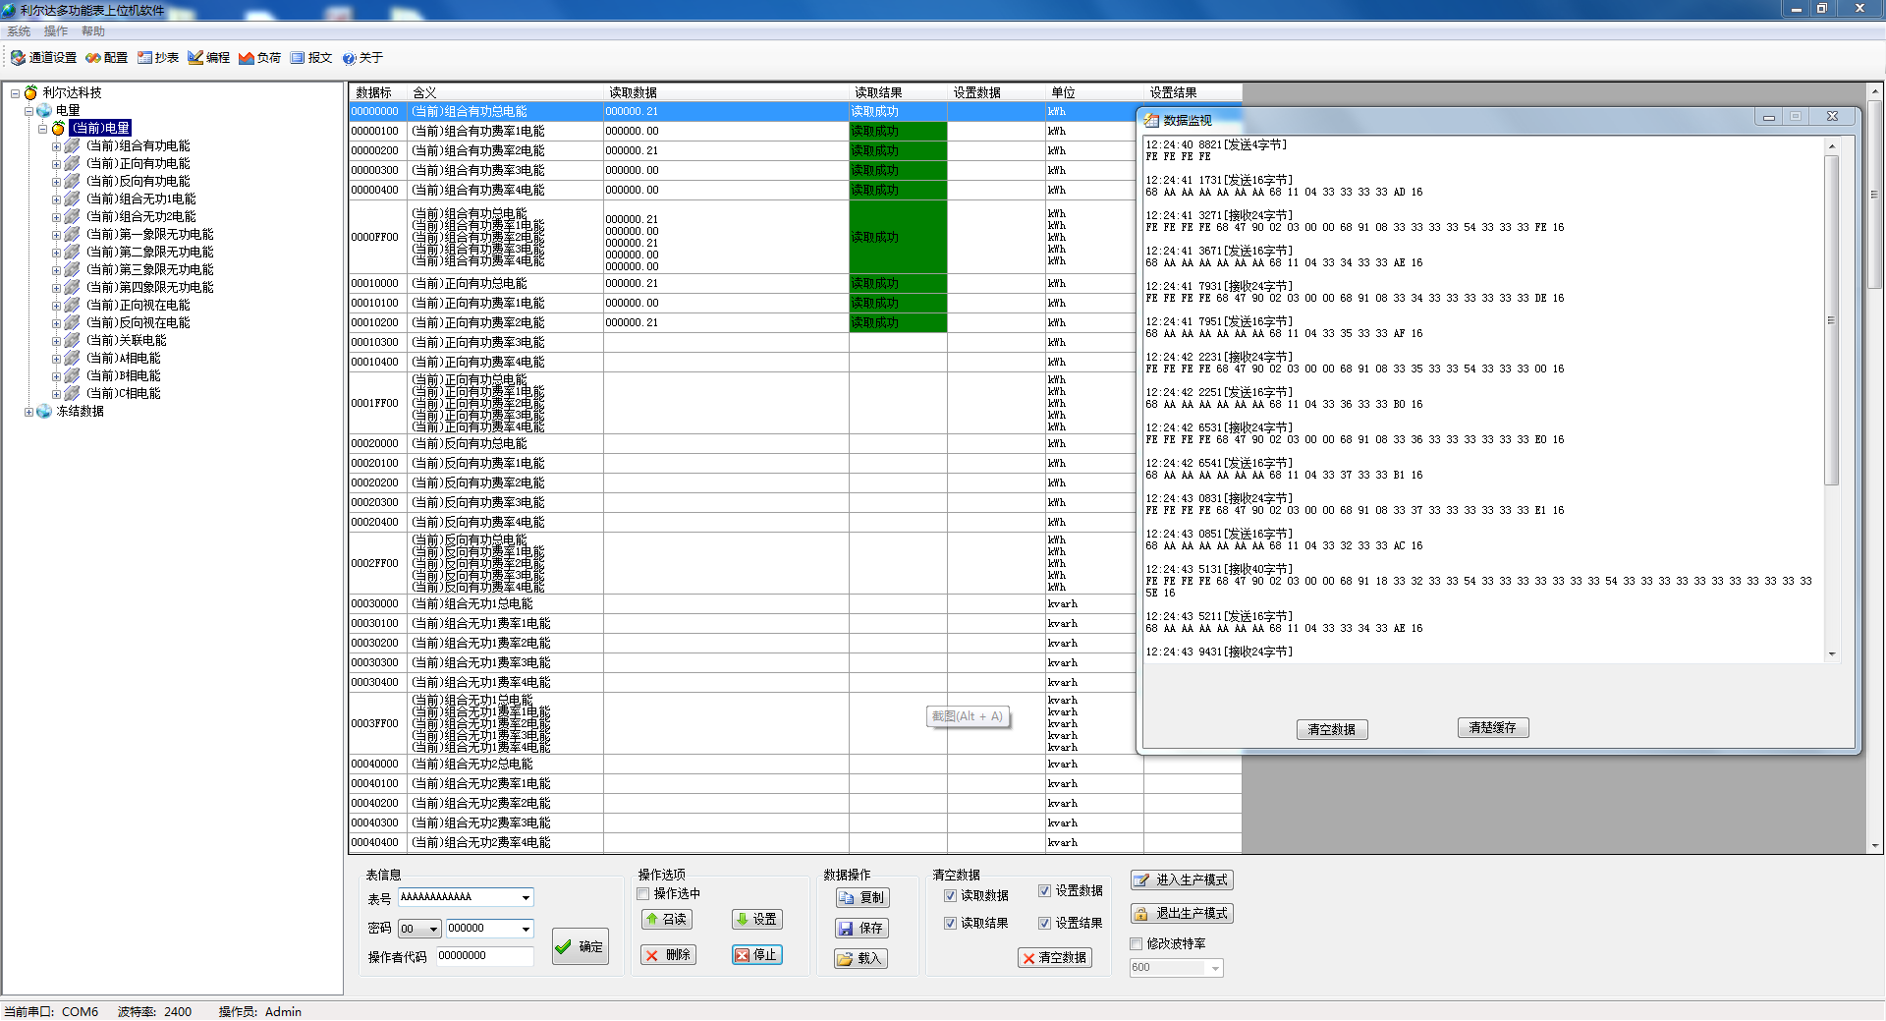
Task: Open the 帮助 menu
Action: tap(92, 31)
